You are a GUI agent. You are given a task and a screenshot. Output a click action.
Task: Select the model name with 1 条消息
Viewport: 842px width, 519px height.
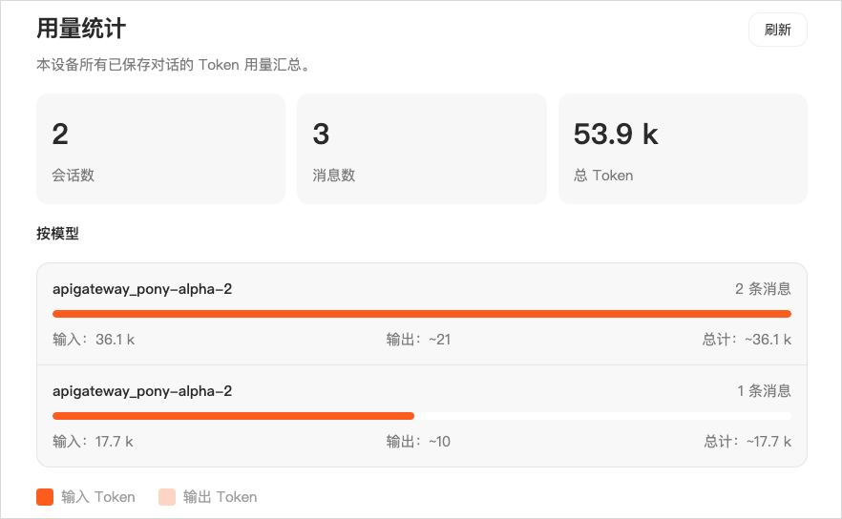coord(142,390)
